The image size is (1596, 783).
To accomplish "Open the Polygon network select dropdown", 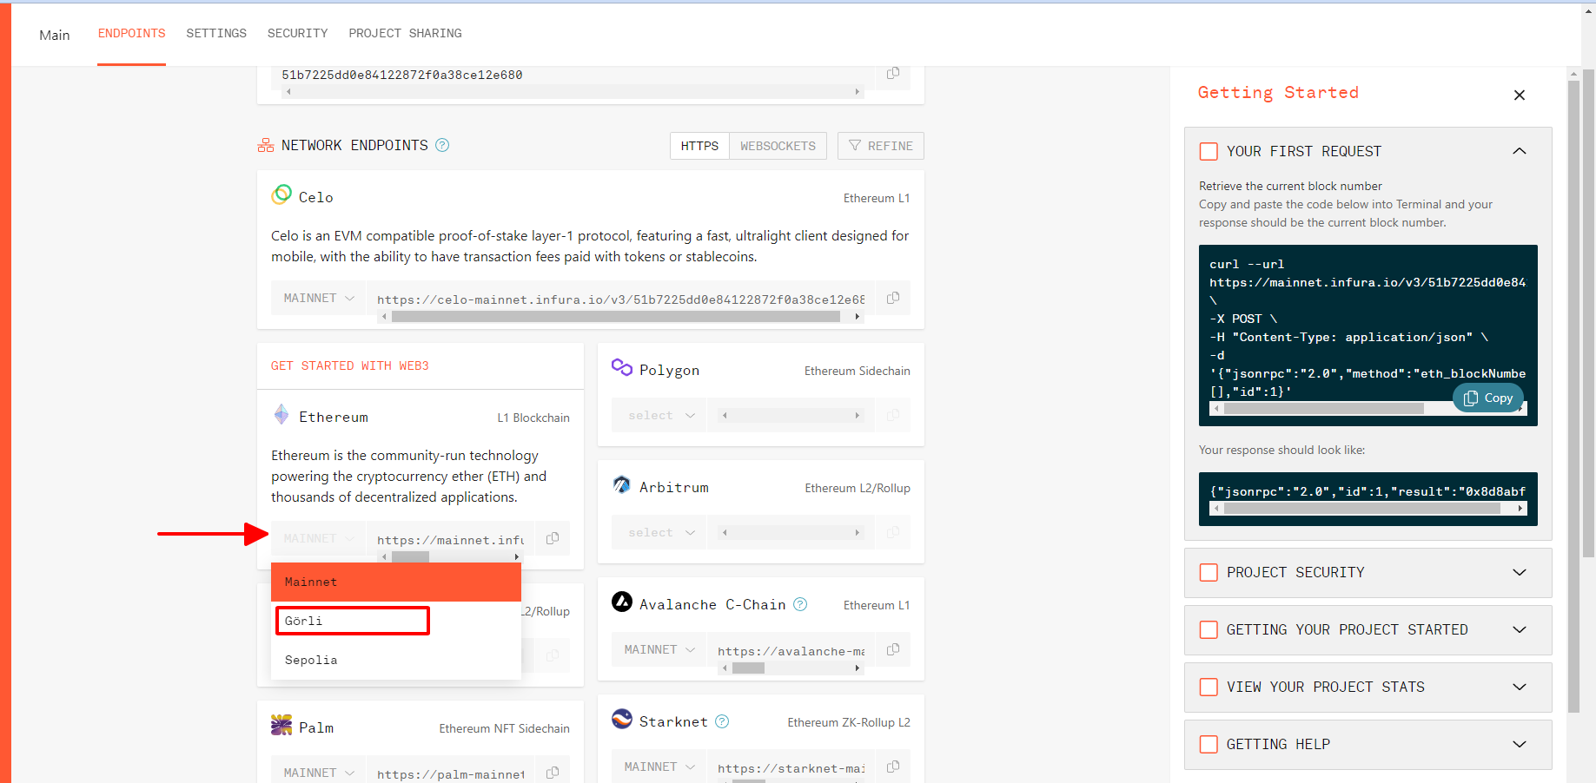I will 659,415.
